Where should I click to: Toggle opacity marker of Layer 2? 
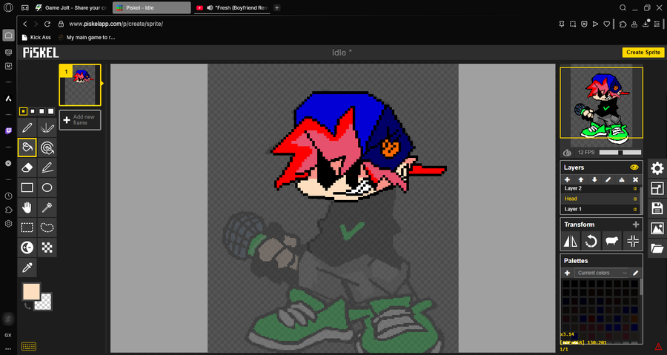pos(635,188)
